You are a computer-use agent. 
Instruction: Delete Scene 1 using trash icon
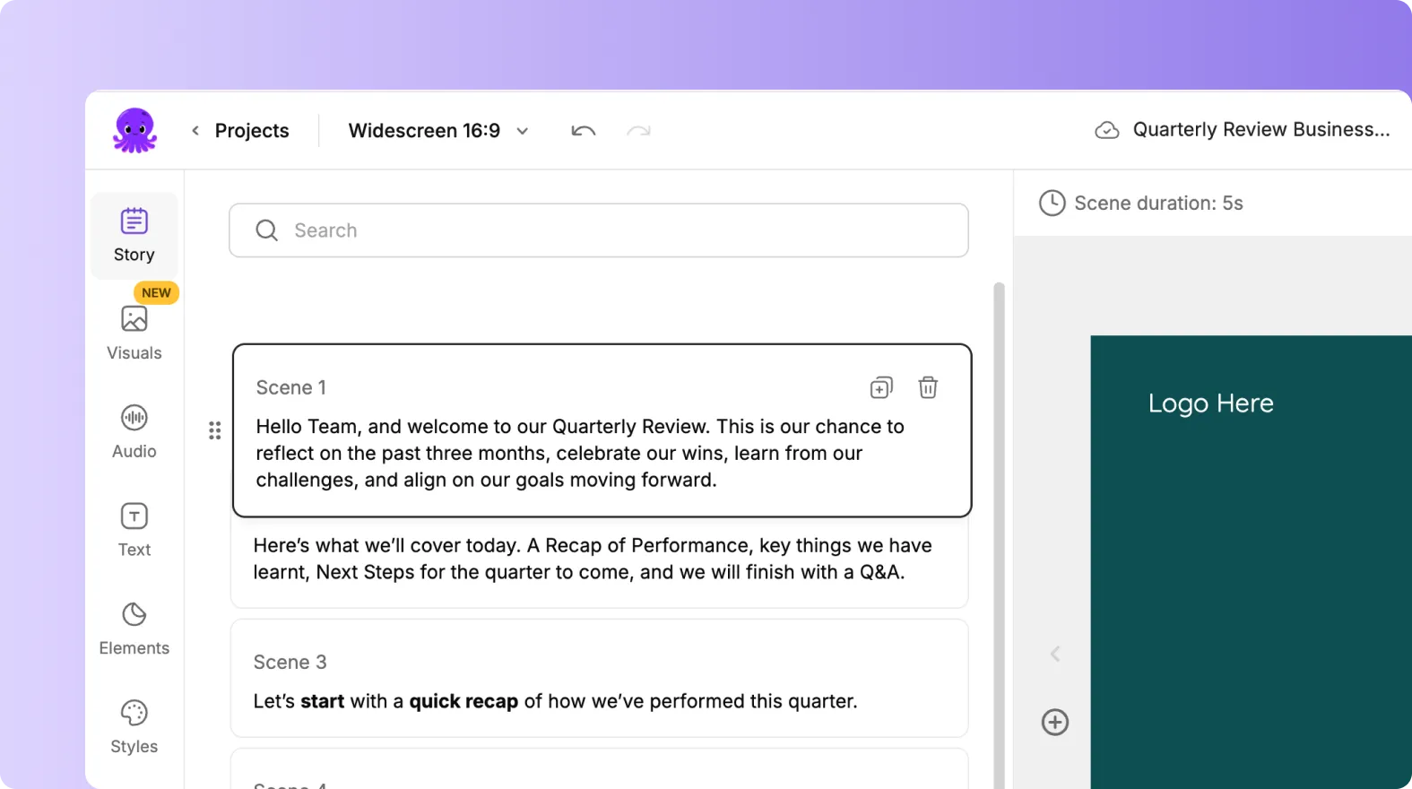(928, 387)
